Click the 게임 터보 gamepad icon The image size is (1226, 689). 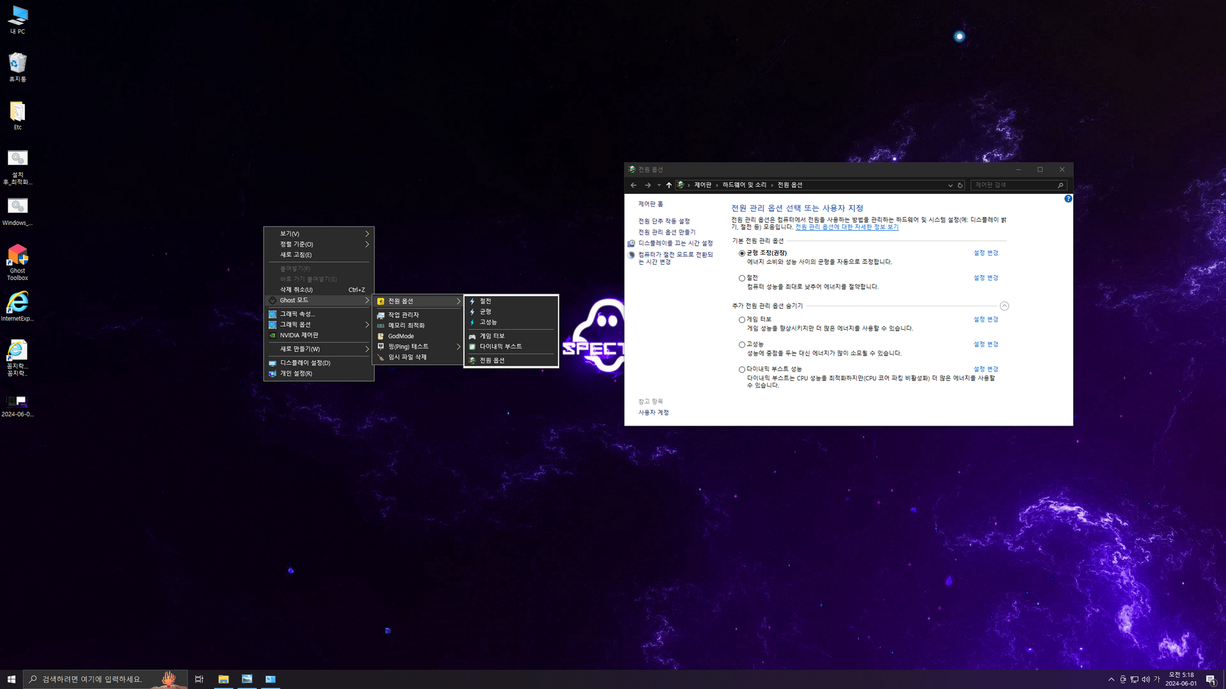(x=473, y=336)
